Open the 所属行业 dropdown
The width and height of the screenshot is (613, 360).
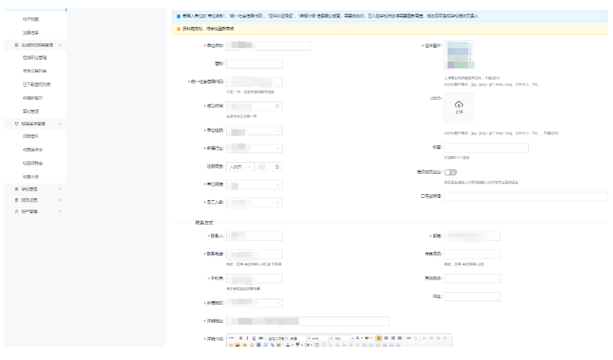[254, 149]
